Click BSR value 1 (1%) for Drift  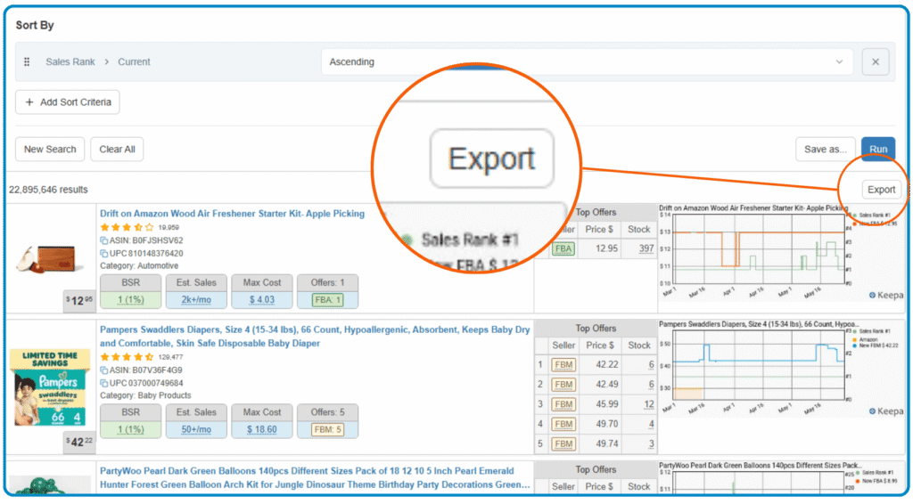(x=130, y=299)
